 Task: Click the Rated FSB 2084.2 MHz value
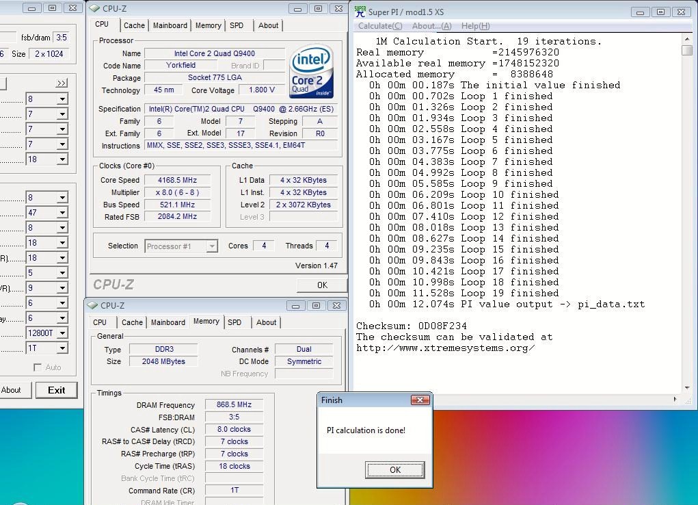tap(177, 216)
